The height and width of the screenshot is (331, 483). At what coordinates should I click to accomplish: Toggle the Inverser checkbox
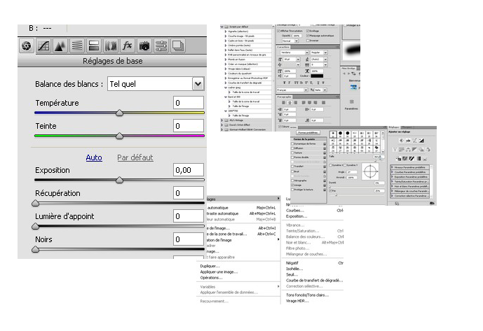(308, 41)
